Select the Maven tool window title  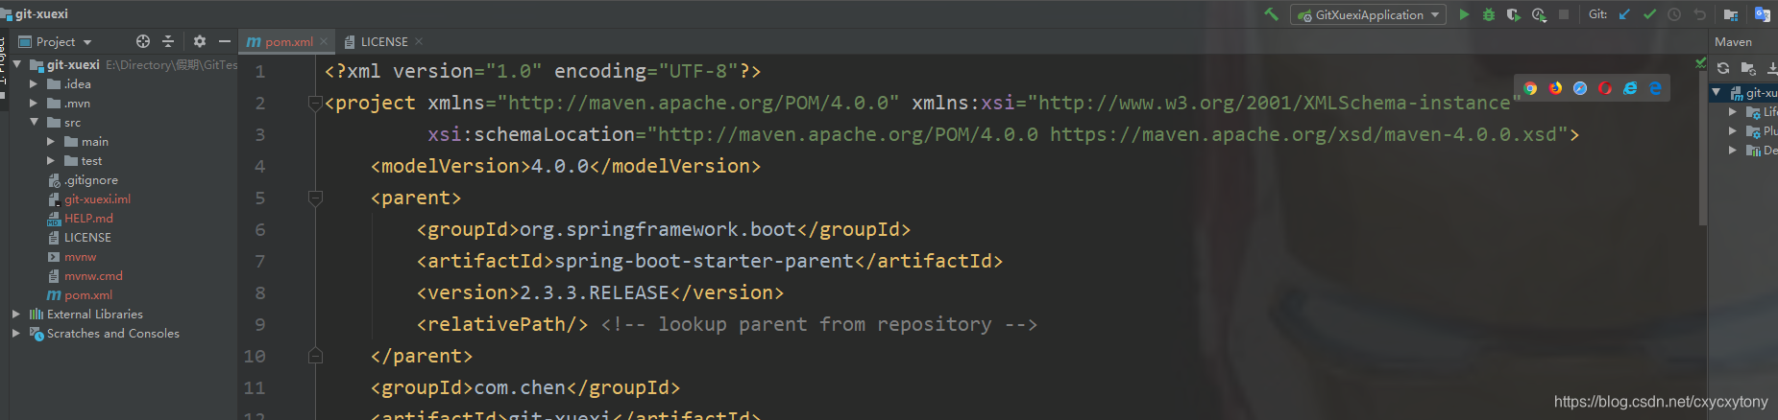pos(1733,41)
